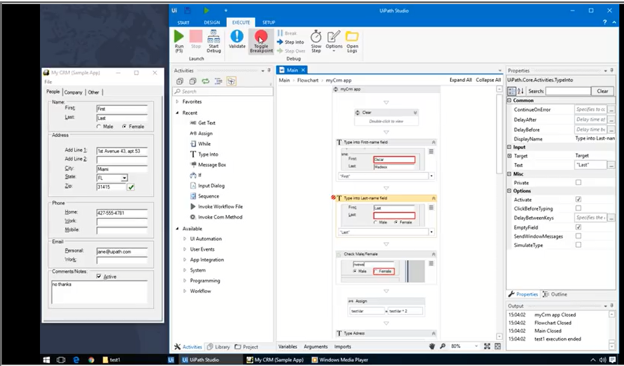Expand UI Automation category

click(x=185, y=239)
